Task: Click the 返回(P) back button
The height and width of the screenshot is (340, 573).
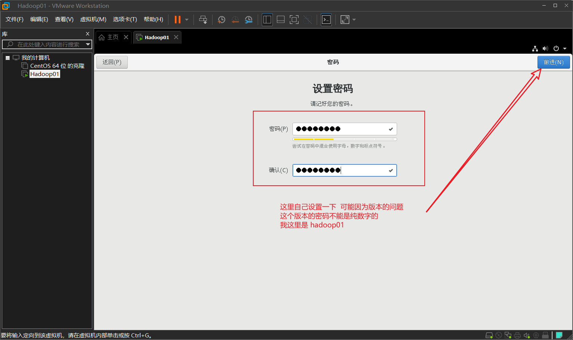Action: click(x=112, y=62)
